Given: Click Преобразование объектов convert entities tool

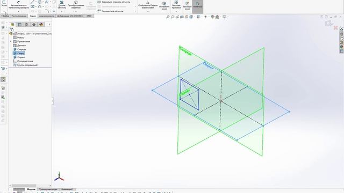Looking at the screenshot, I should click(x=76, y=4).
